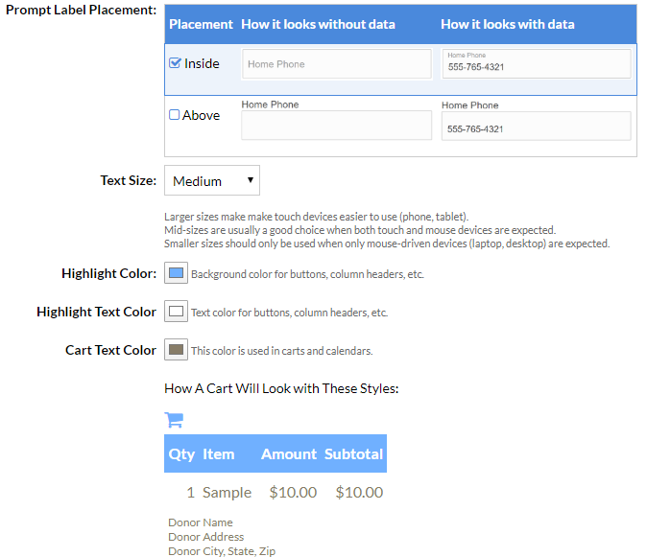Click 'This color is used in carts' text

pyautogui.click(x=282, y=351)
